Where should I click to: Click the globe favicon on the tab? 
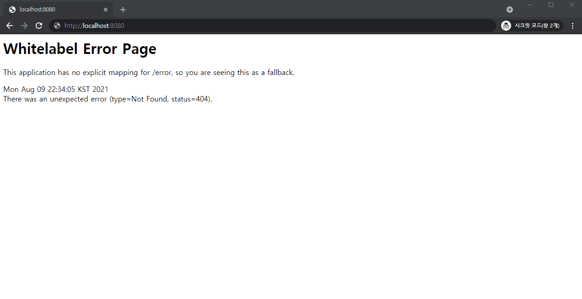[12, 10]
